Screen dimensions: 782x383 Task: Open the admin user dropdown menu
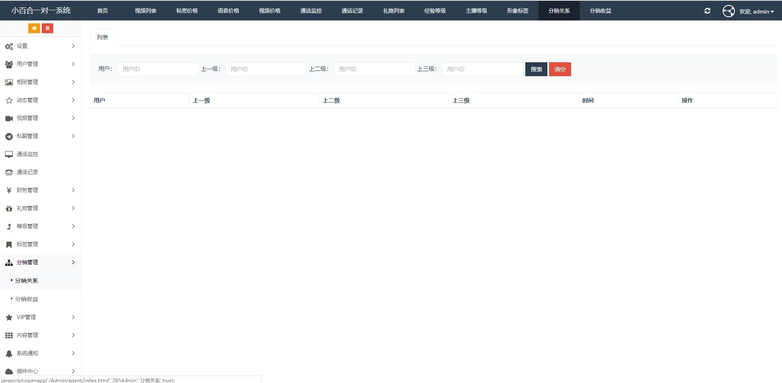757,11
